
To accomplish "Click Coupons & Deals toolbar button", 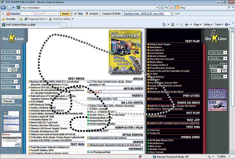I will pyautogui.click(x=111, y=13).
